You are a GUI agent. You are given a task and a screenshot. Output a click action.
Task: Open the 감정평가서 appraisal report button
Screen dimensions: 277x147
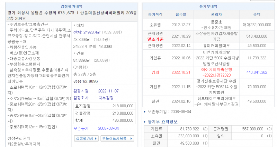click(x=86, y=138)
